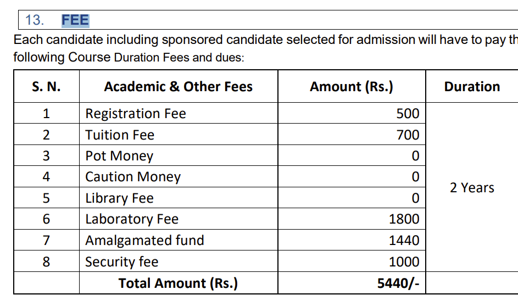This screenshot has width=518, height=295.
Task: Click the 1440 amalgamated fund amount
Action: (x=404, y=241)
